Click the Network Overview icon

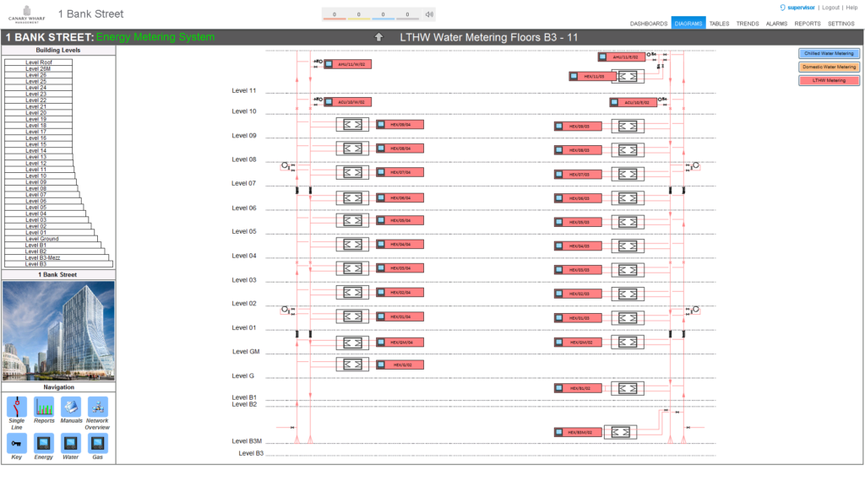tap(98, 407)
